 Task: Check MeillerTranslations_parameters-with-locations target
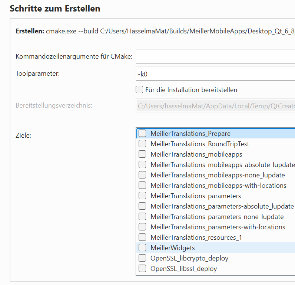pyautogui.click(x=142, y=227)
